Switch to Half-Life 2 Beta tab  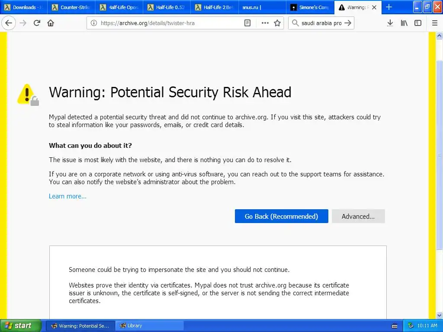click(214, 7)
